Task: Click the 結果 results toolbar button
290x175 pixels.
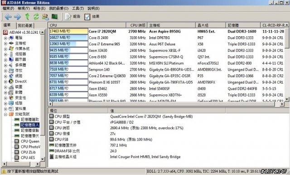Action: 92,17
